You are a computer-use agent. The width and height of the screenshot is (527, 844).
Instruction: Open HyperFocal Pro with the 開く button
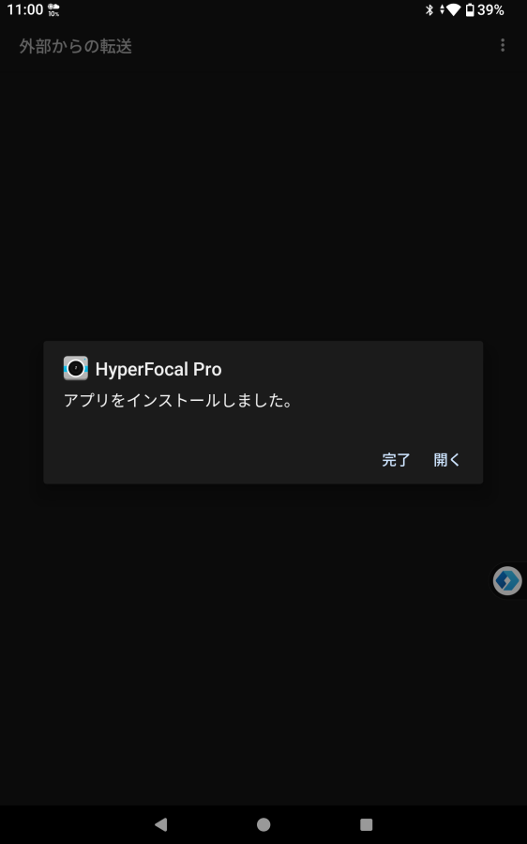[x=447, y=460]
